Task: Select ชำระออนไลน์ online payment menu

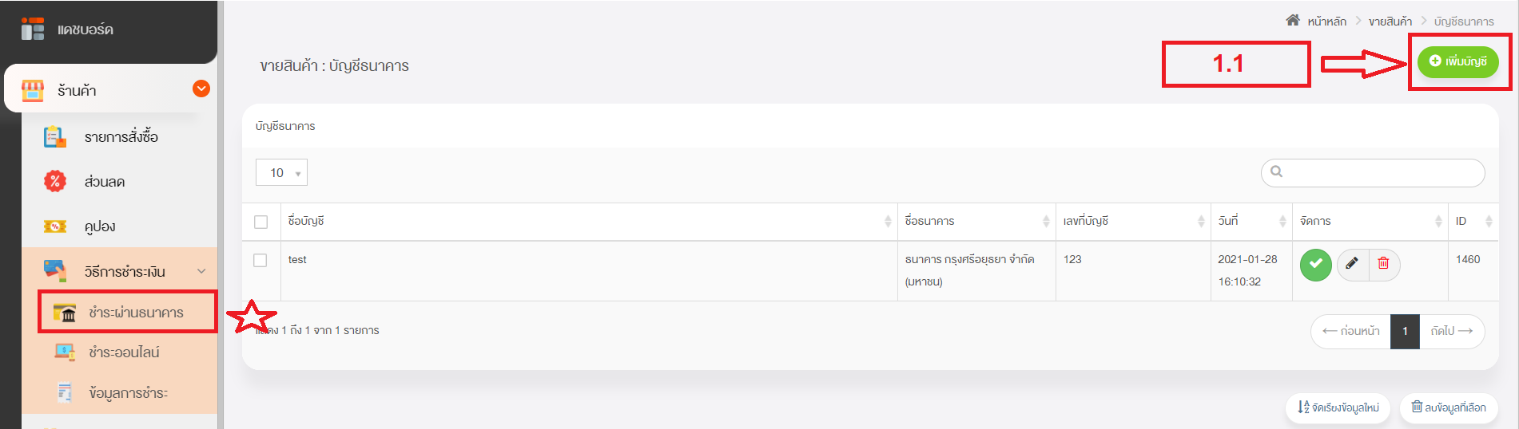Action: pos(124,352)
